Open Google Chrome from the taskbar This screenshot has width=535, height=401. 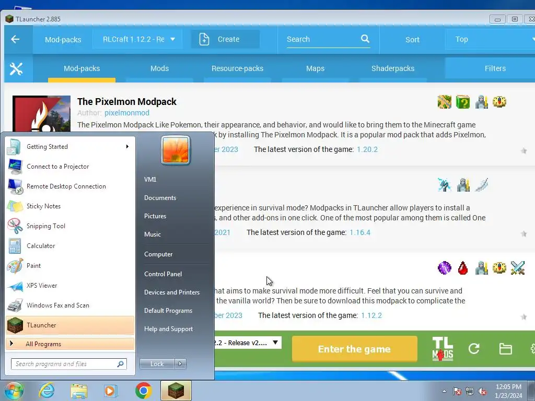pyautogui.click(x=143, y=391)
